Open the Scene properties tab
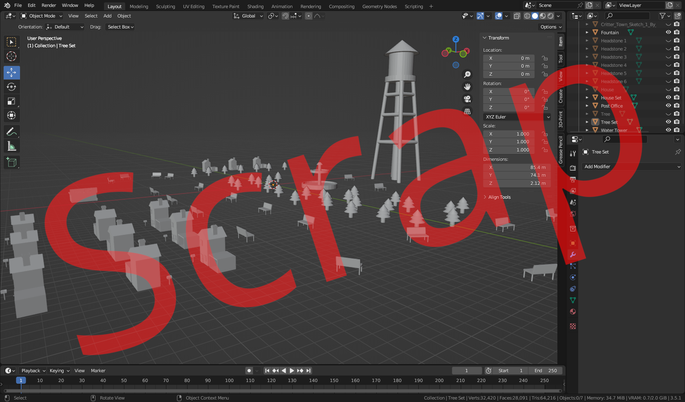Image resolution: width=685 pixels, height=402 pixels. tap(573, 202)
